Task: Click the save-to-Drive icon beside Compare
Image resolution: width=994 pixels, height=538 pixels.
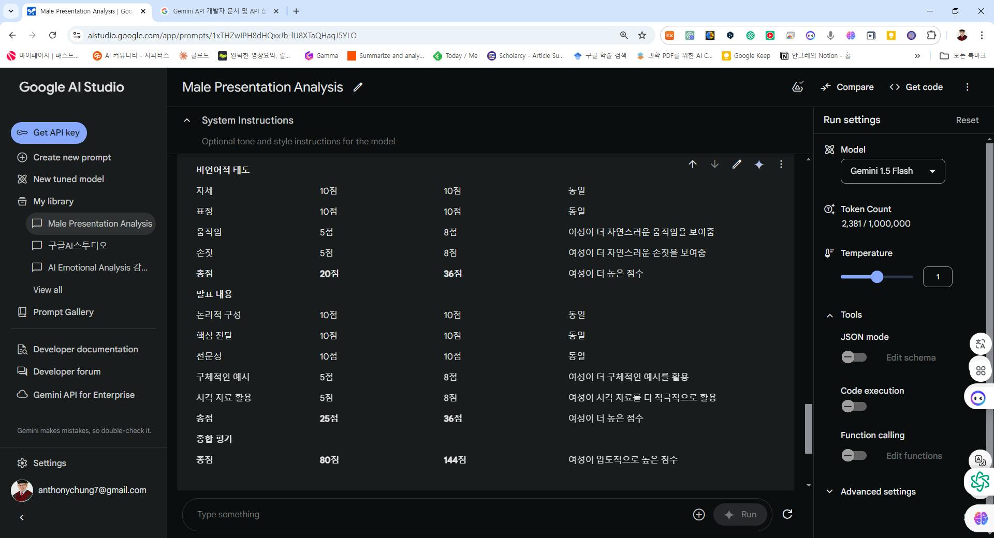Action: [x=798, y=87]
